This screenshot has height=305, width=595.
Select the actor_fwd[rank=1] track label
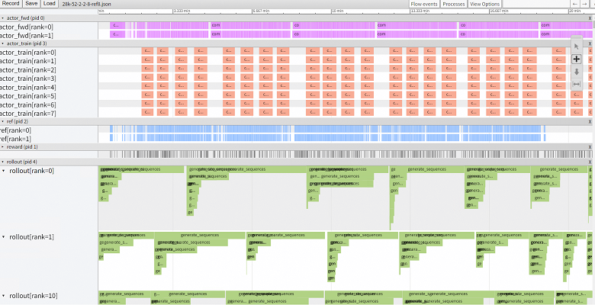pos(27,36)
